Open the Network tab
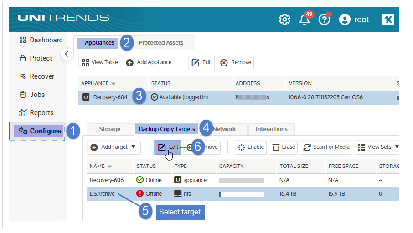 click(x=224, y=129)
